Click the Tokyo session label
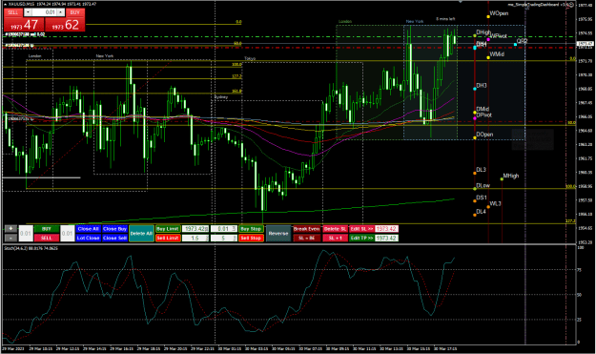 click(250, 58)
